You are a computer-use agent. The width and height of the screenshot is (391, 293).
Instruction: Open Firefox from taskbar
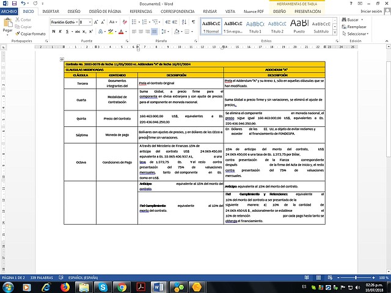[x=65, y=288]
